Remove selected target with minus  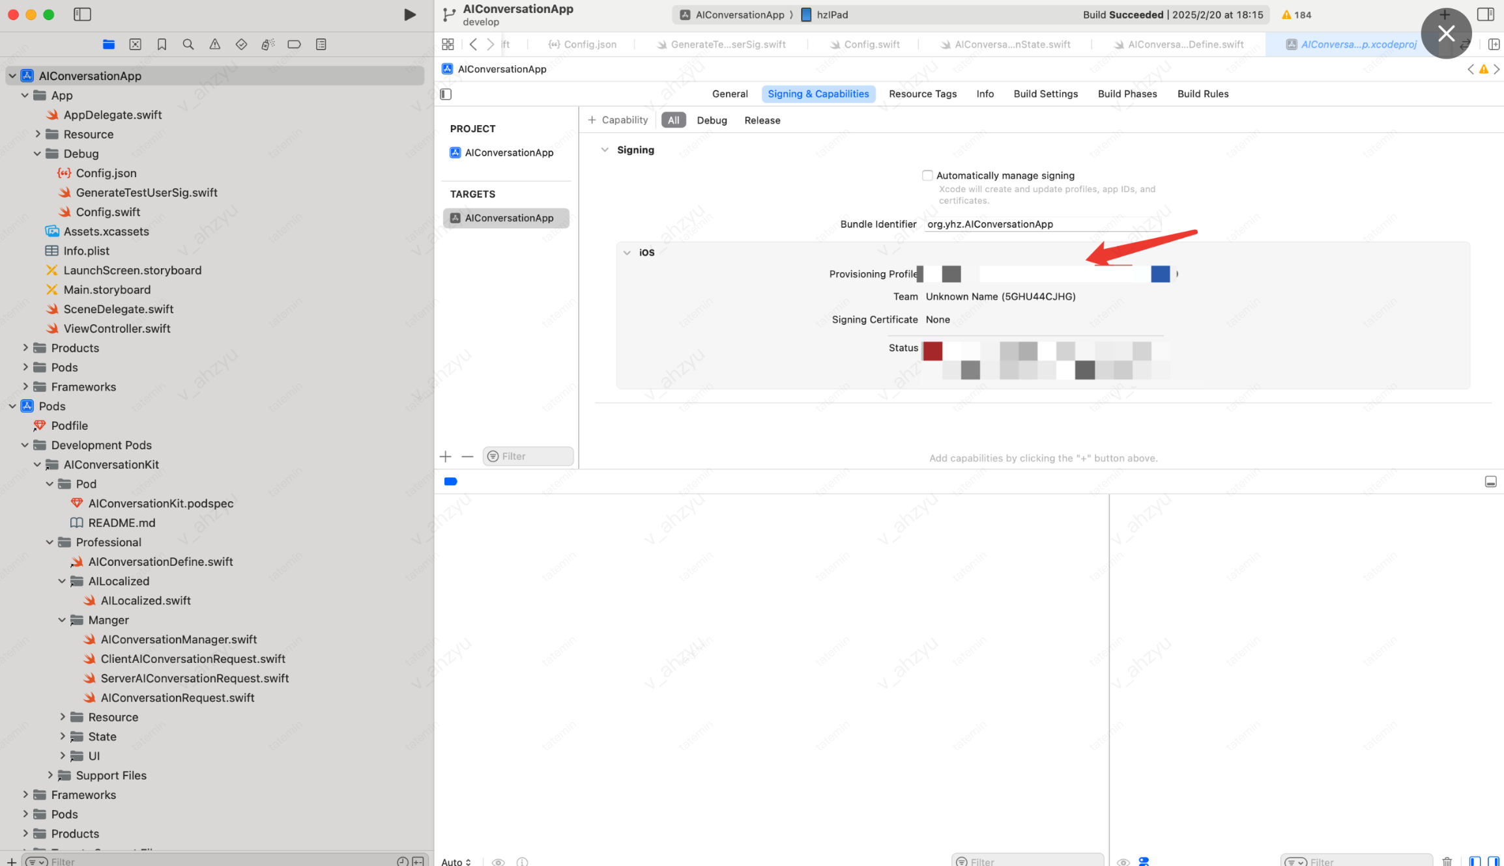[x=467, y=456]
